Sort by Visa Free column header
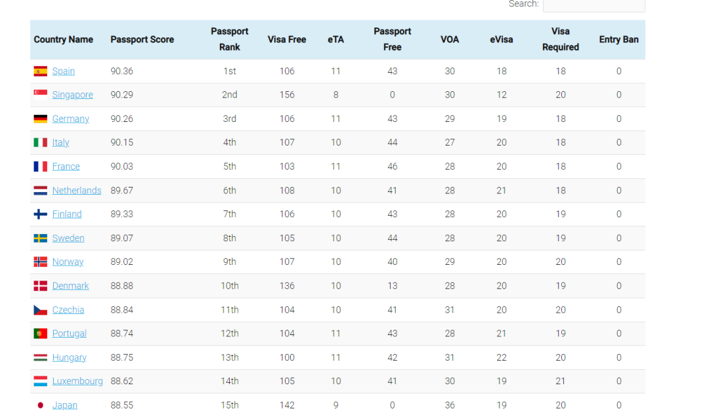709x417 pixels. point(287,40)
